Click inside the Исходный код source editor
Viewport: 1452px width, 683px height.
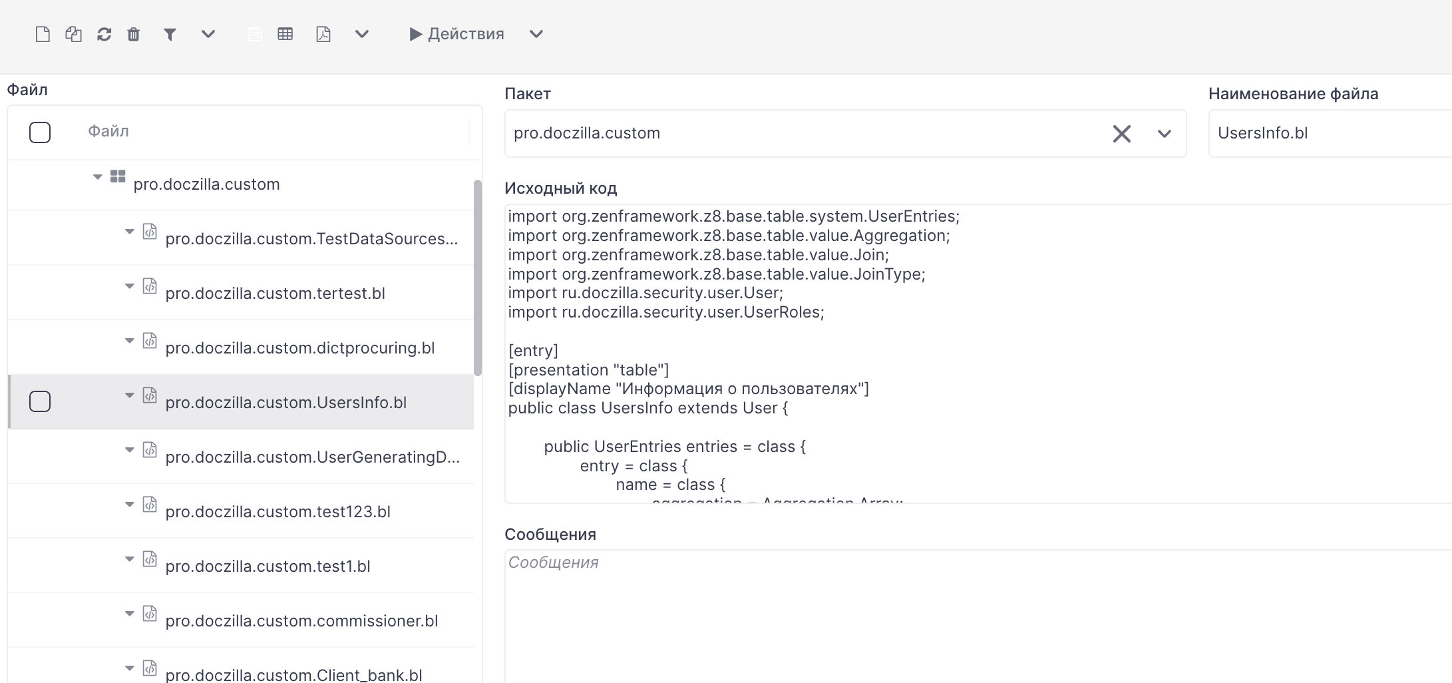point(978,353)
